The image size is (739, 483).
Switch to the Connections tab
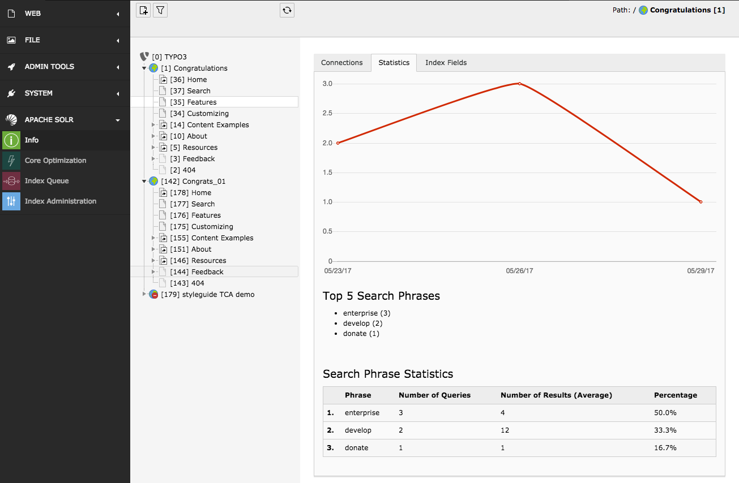coord(341,63)
